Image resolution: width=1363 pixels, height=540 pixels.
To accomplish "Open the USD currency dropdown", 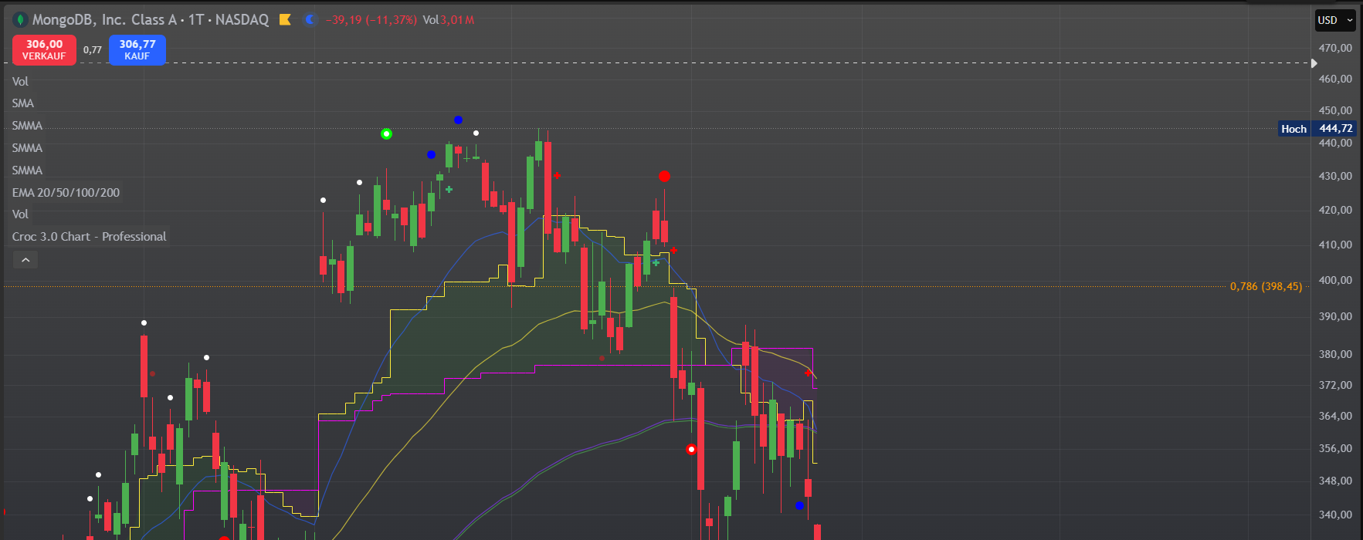I will (1335, 21).
